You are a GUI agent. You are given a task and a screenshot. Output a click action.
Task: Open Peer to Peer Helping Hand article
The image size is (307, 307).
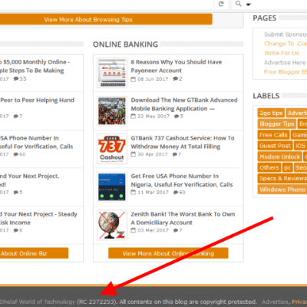click(38, 100)
